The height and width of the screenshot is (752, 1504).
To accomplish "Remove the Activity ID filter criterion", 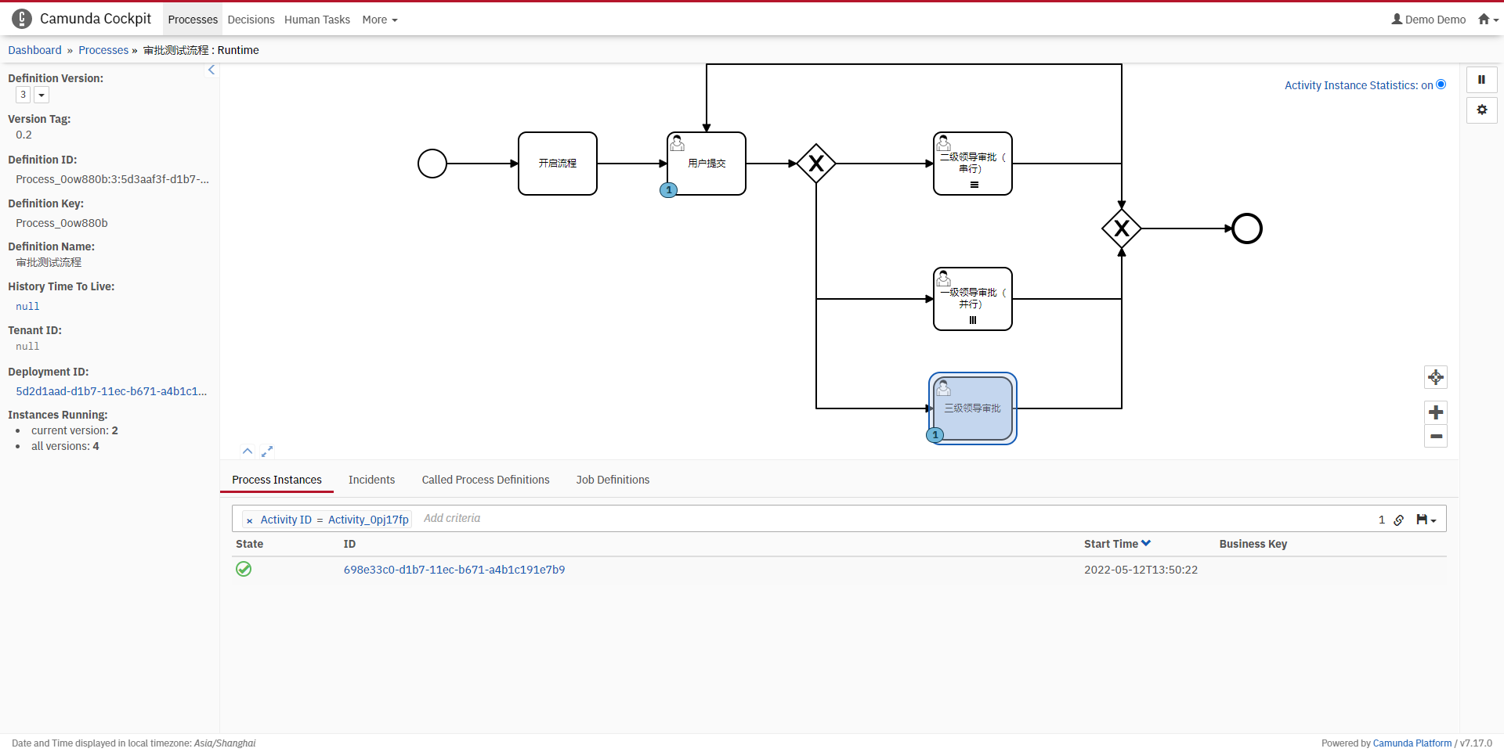I will click(x=249, y=520).
